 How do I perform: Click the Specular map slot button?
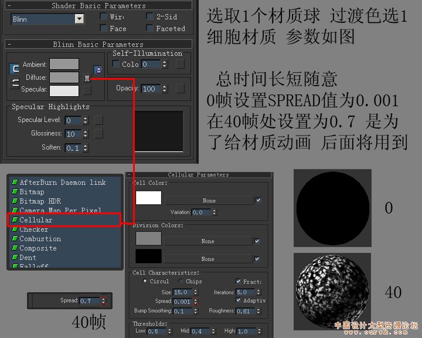[87, 90]
